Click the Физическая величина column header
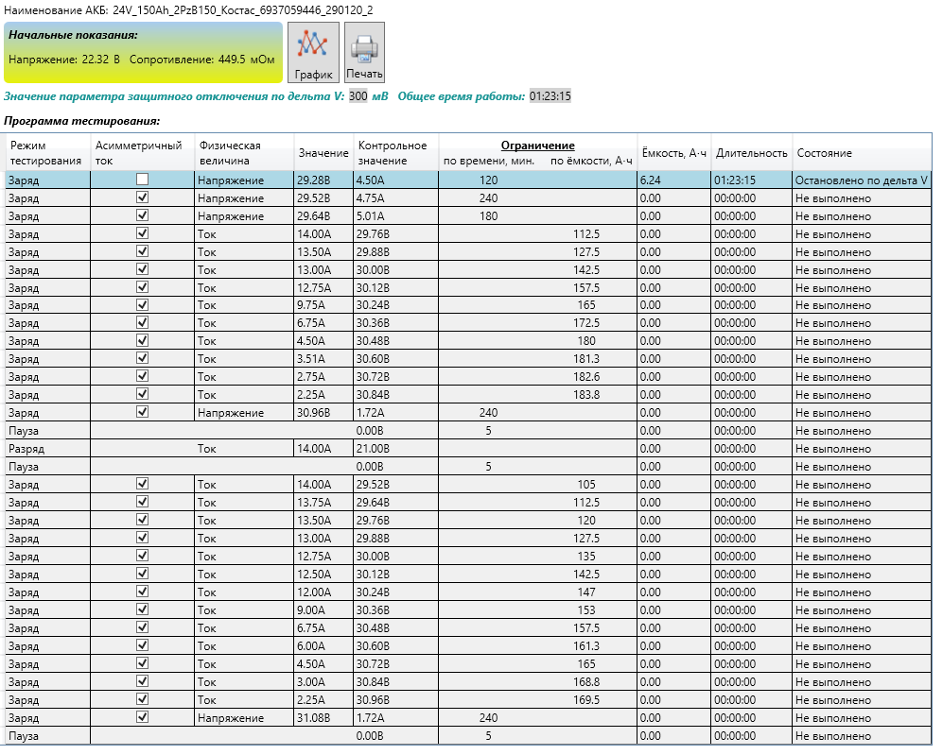943x755 pixels. coord(244,153)
